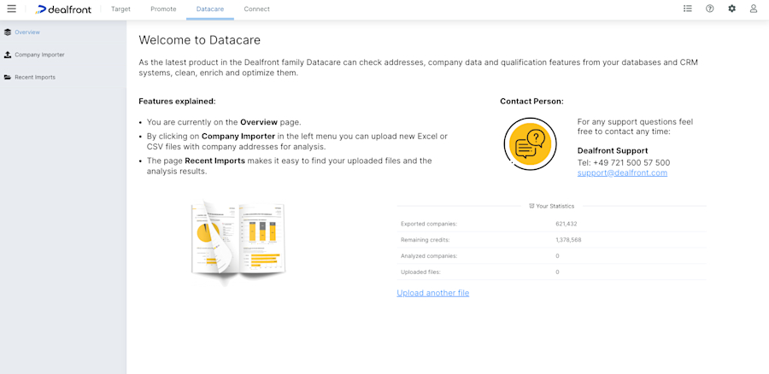Select the Exported companies value 621,432
The height and width of the screenshot is (374, 769).
(566, 224)
